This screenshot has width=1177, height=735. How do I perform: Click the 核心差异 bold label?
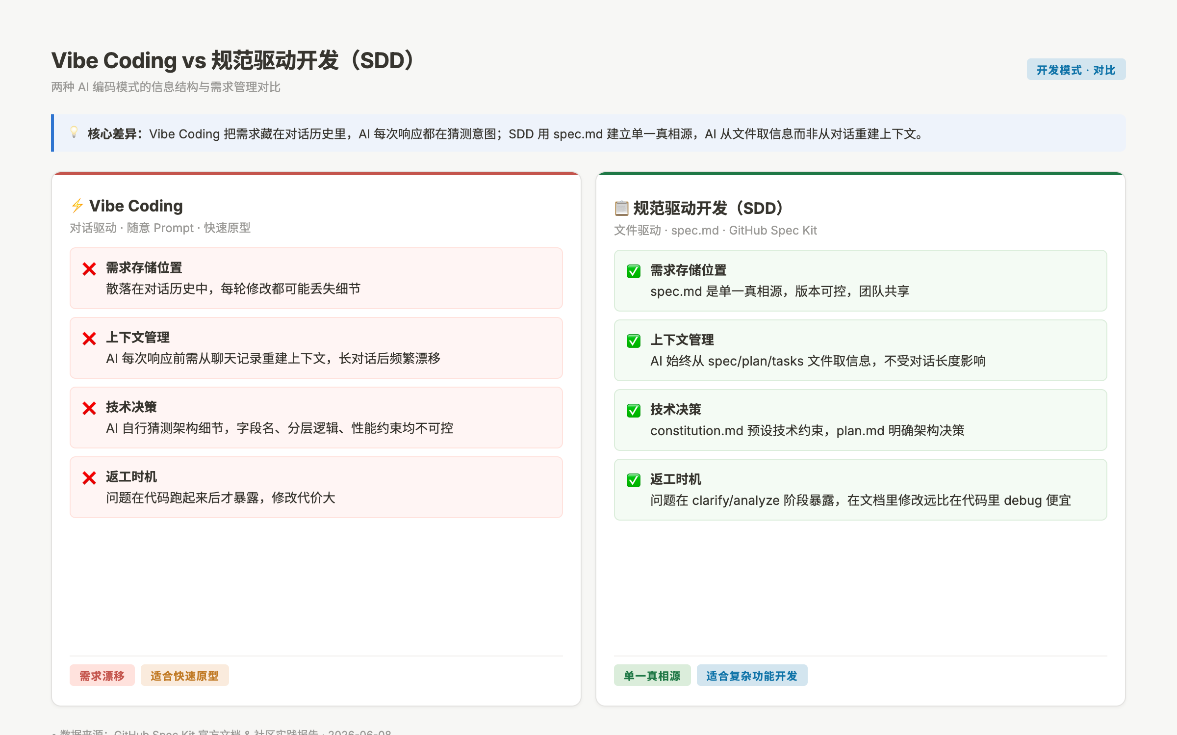point(115,134)
